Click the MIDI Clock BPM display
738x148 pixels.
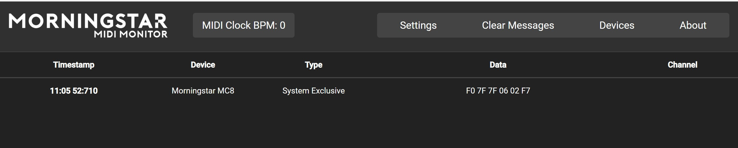pyautogui.click(x=244, y=25)
